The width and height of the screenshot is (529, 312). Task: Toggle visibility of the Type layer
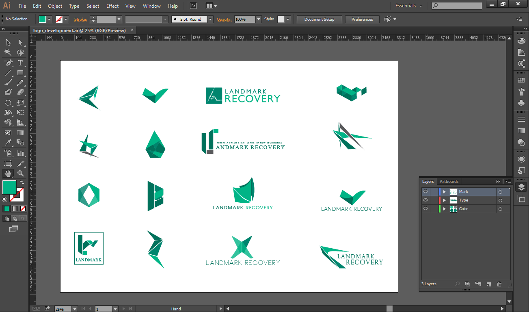click(425, 200)
